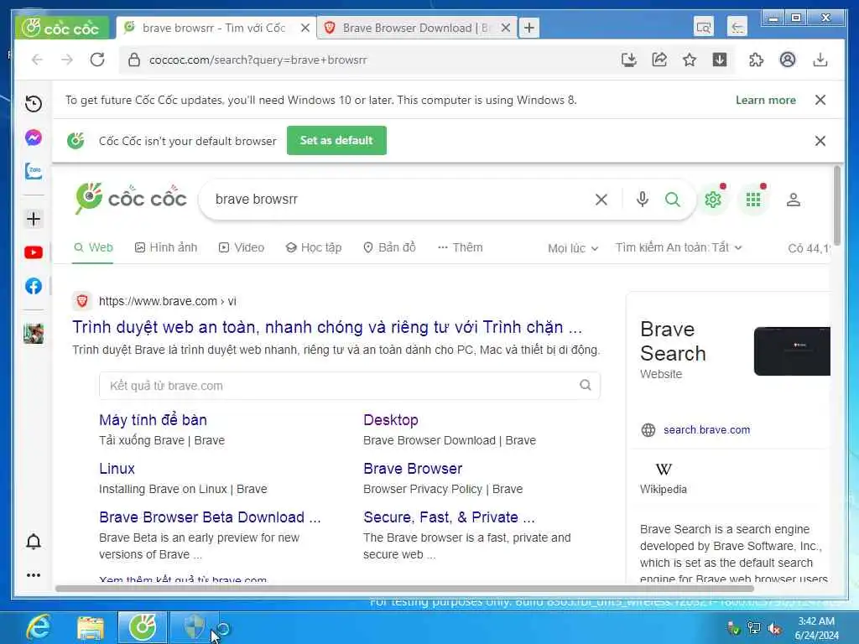
Task: Bookmark this page with the star
Action: pos(690,60)
